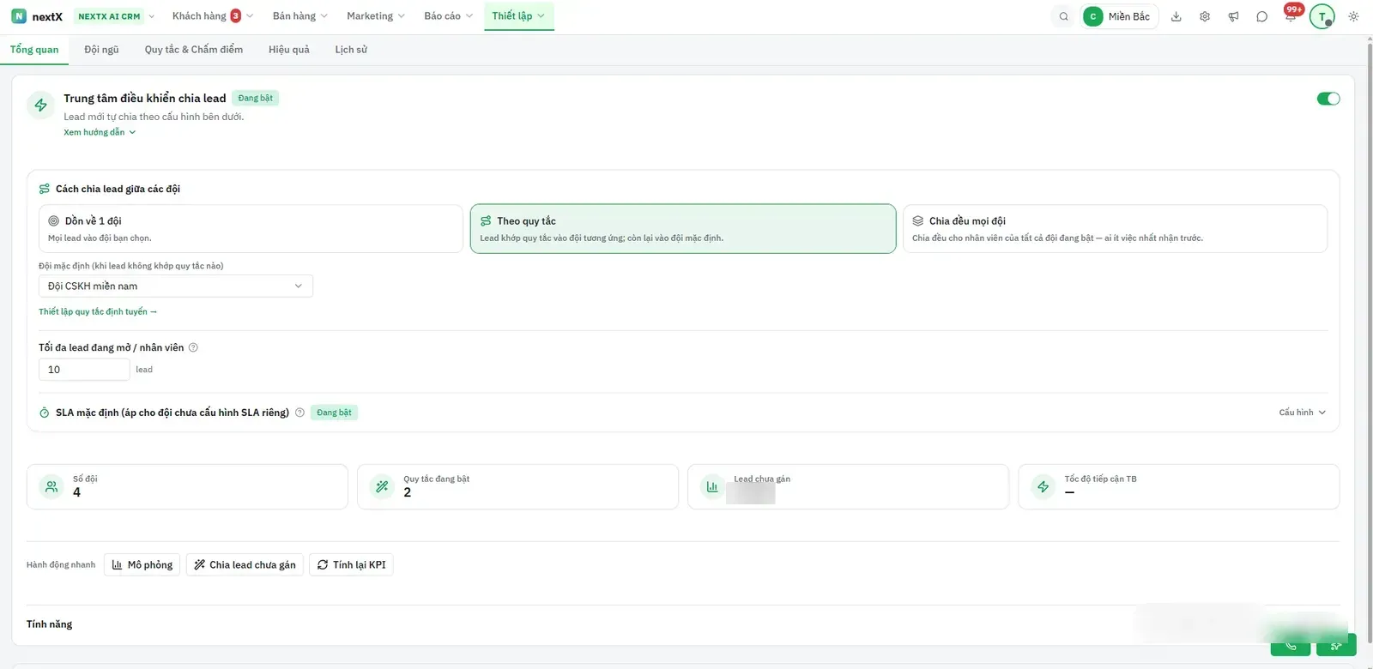The height and width of the screenshot is (669, 1373).
Task: Toggle theme with the sun icon
Action: tap(1353, 16)
